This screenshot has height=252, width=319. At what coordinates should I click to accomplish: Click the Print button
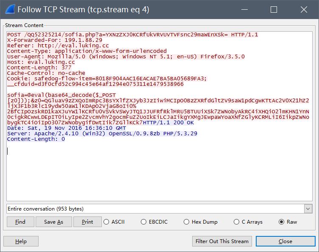(x=87, y=222)
